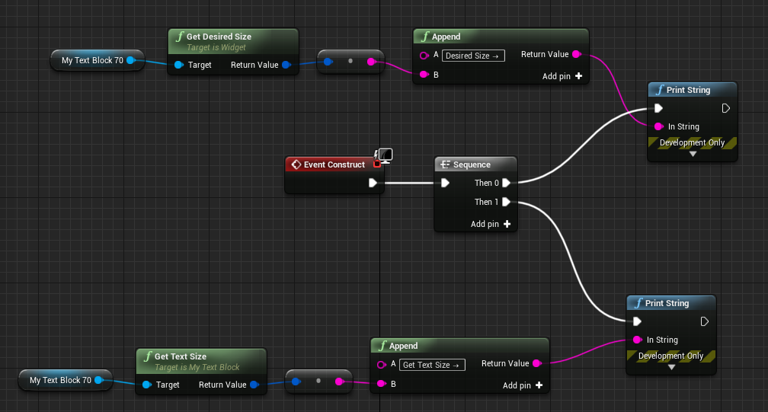This screenshot has height=412, width=768.
Task: Click the In String pin of the top Print String
Action: pyautogui.click(x=659, y=126)
